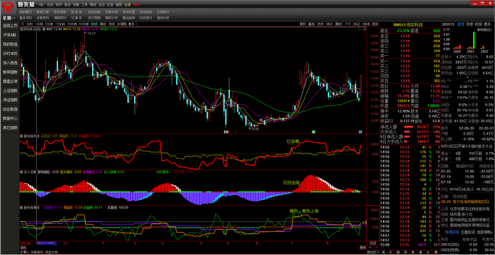Click 复权 chart toolbar button
This screenshot has height=255, width=495.
[303, 24]
